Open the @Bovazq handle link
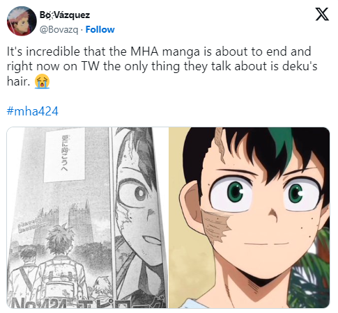This screenshot has height=313, width=338. (x=59, y=30)
